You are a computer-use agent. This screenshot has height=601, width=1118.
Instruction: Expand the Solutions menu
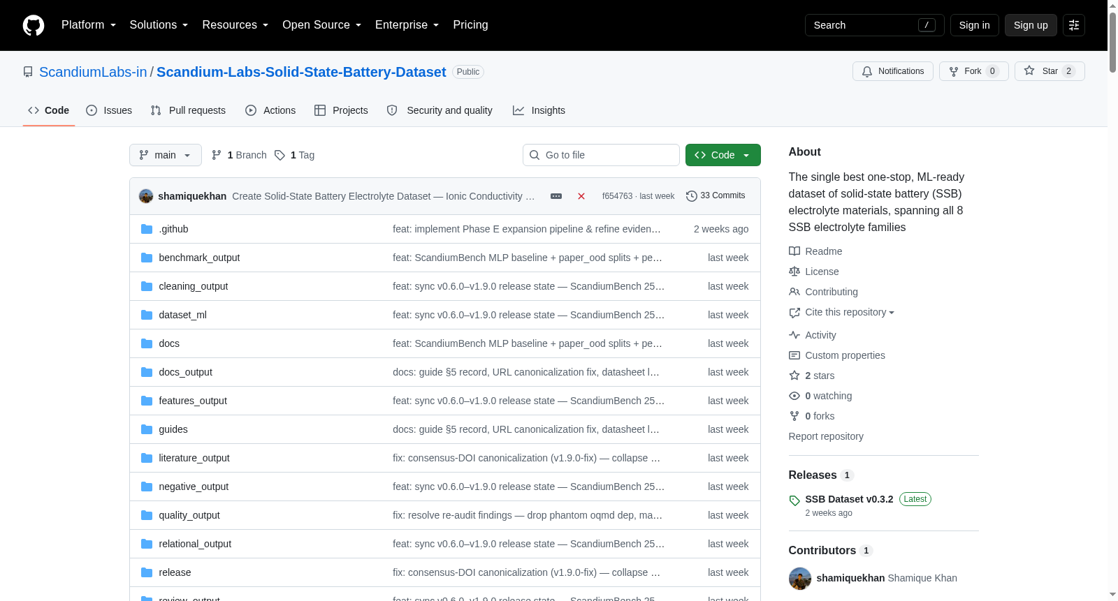click(159, 25)
